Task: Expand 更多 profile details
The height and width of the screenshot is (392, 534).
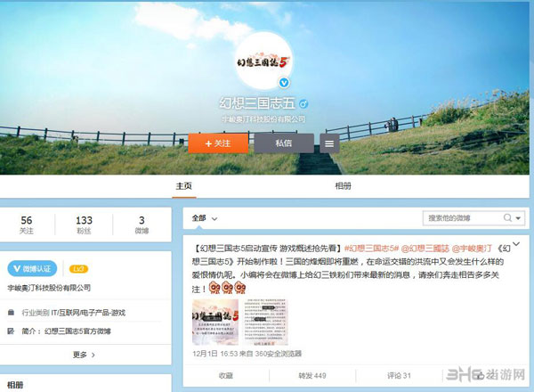Action: pos(84,355)
